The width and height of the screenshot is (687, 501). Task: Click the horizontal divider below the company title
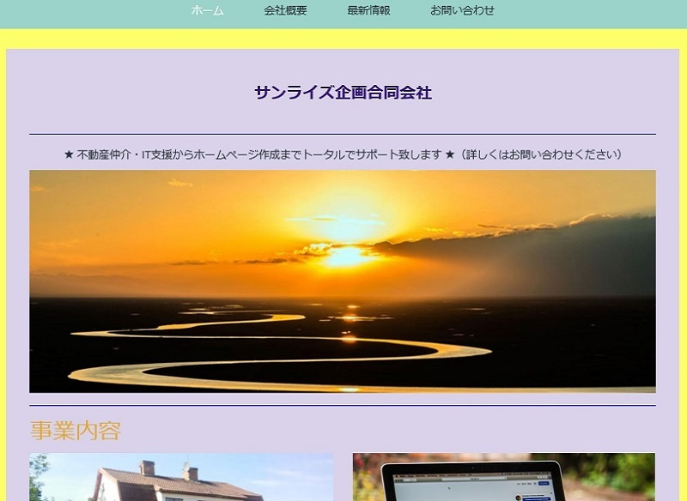(343, 134)
